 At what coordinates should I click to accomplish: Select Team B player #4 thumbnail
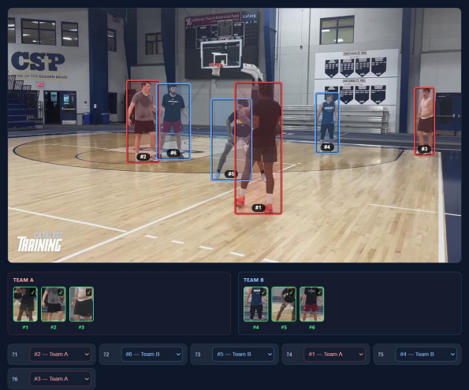pos(255,304)
